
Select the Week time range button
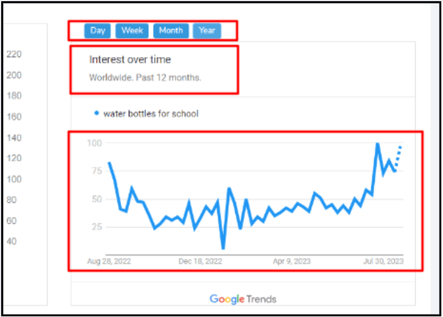pos(132,31)
